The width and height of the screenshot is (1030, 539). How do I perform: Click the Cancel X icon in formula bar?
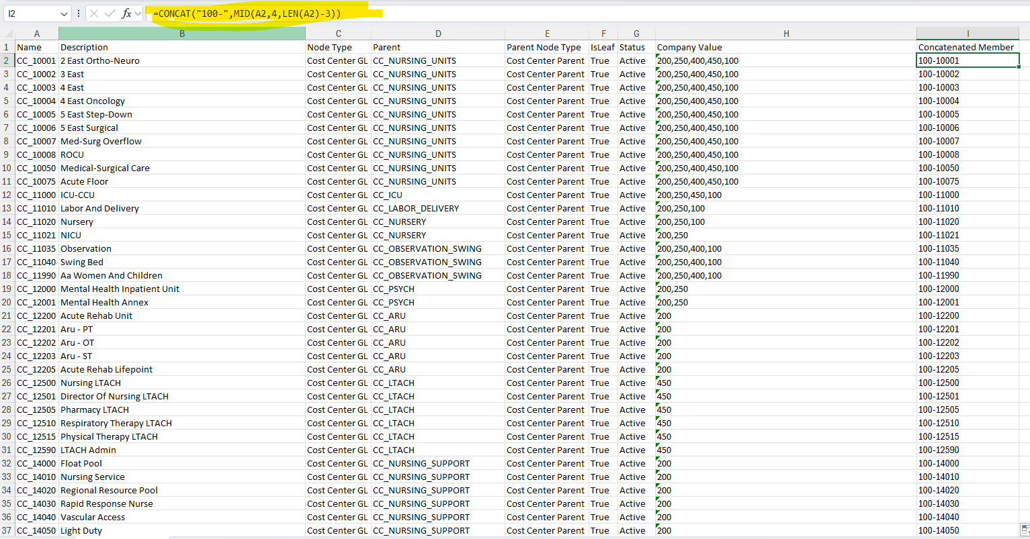click(x=95, y=13)
